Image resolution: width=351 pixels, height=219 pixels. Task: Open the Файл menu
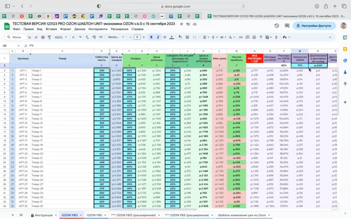16,29
